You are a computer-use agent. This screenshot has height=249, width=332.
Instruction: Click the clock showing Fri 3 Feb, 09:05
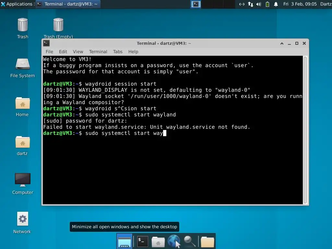pos(300,4)
